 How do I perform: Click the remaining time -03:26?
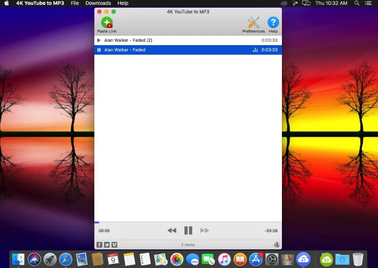coord(271,231)
